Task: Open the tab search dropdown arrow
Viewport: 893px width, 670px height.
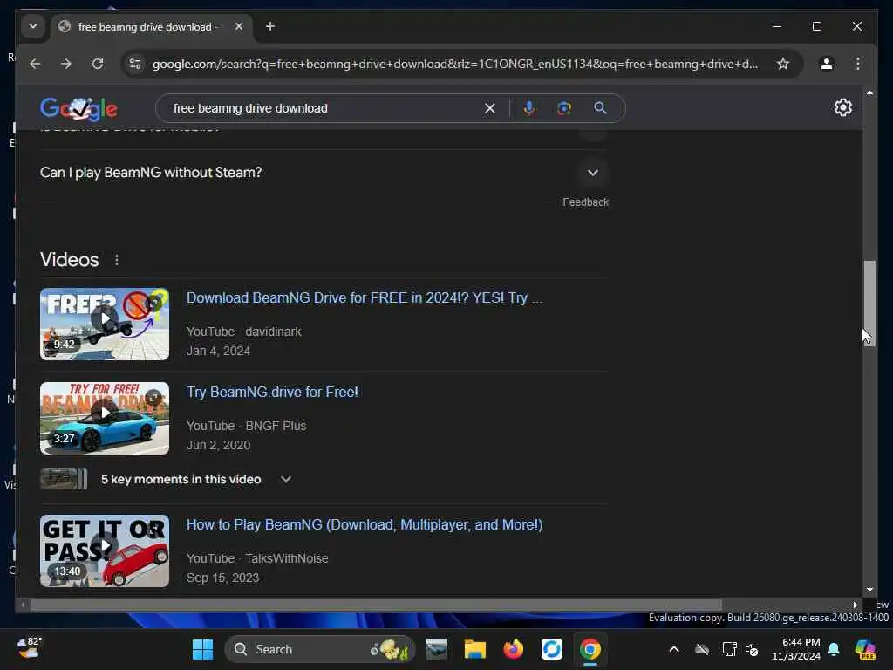Action: [33, 26]
